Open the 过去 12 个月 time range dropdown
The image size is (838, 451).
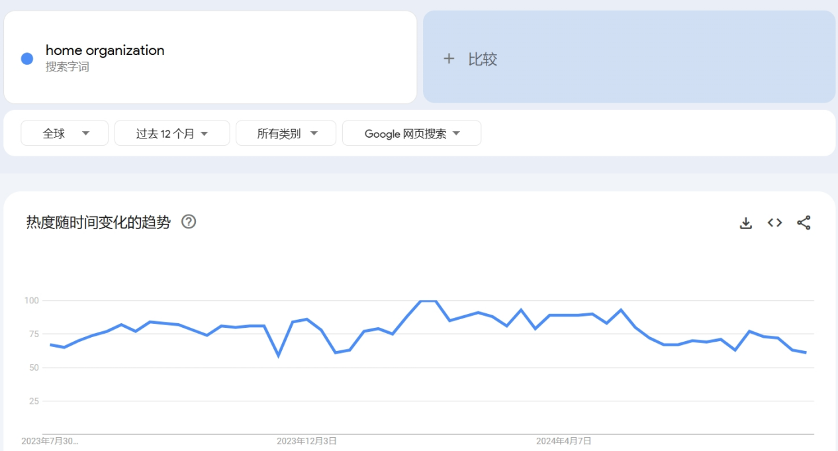171,132
